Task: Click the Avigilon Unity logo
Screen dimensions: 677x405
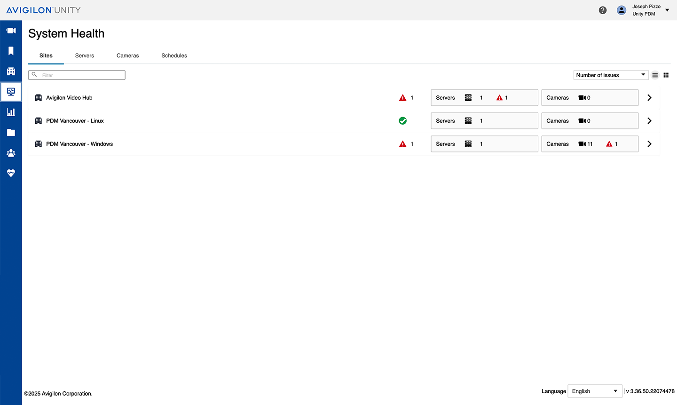Action: coord(43,10)
